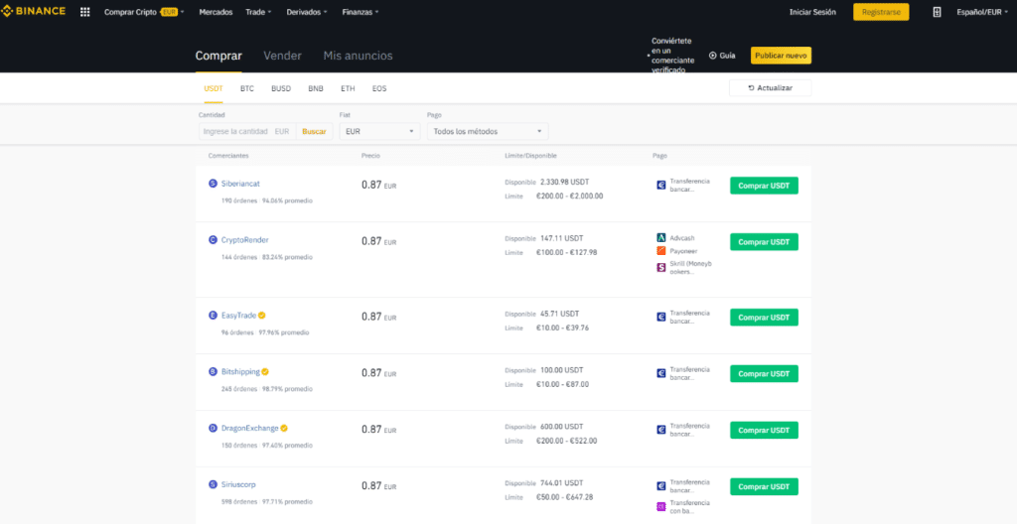The width and height of the screenshot is (1017, 524).
Task: Click Bitshipping verified badge icon
Action: pos(265,371)
